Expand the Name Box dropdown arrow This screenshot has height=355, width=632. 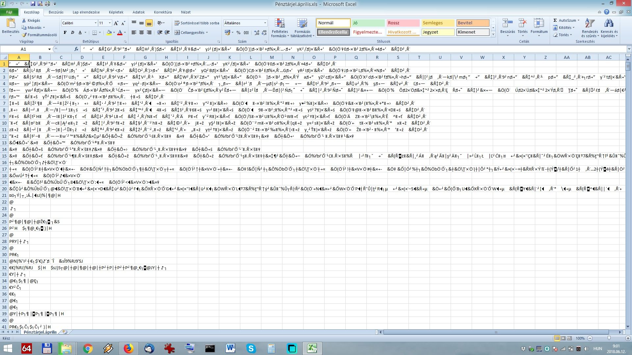[x=49, y=49]
